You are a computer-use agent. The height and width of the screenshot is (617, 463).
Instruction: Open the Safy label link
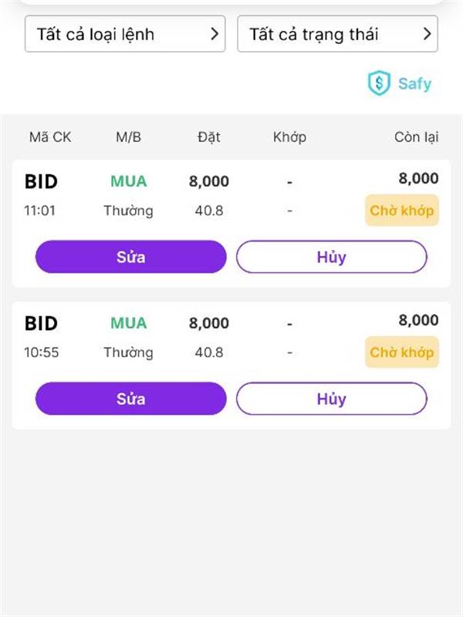click(x=414, y=84)
